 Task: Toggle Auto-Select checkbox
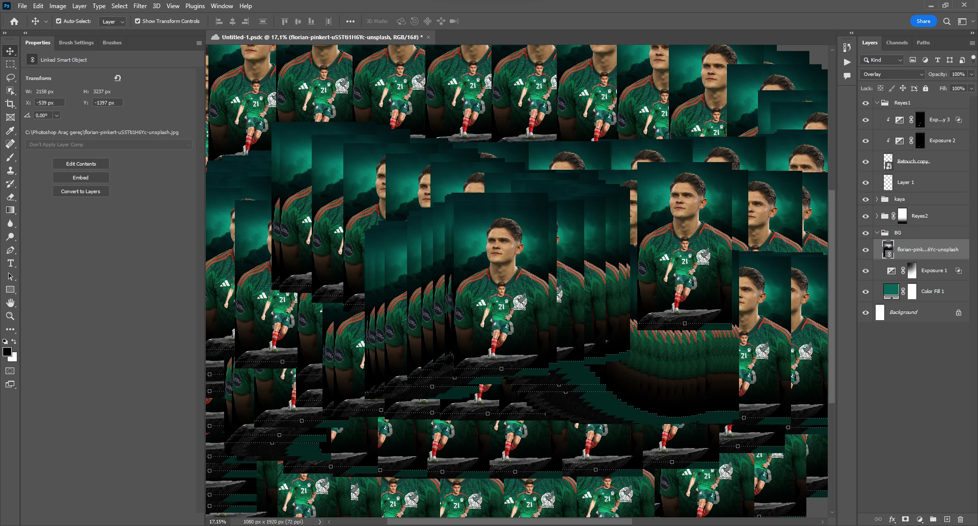(59, 21)
